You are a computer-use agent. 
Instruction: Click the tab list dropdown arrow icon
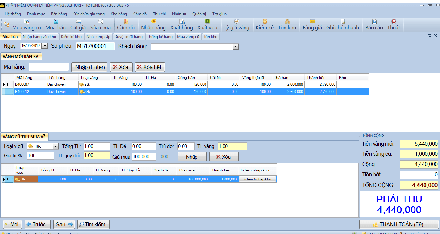[430, 36]
